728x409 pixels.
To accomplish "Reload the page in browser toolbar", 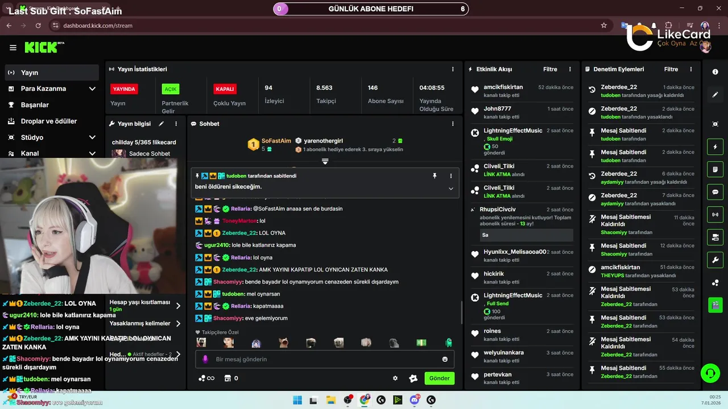I will pos(38,26).
